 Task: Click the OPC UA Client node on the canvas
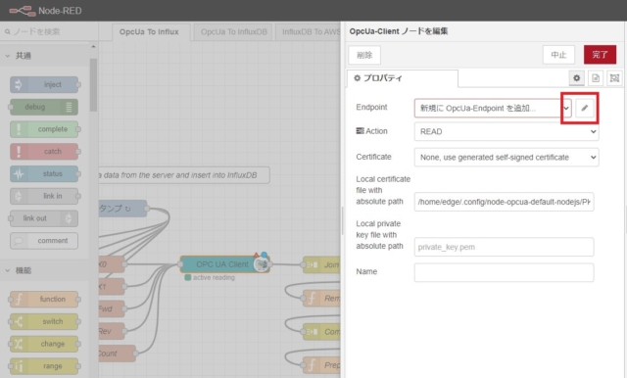click(x=224, y=264)
